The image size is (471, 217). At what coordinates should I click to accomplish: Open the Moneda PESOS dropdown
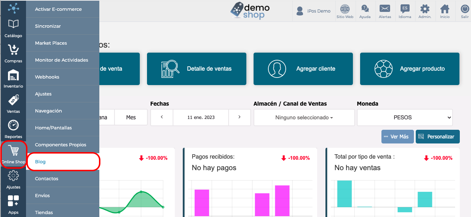click(x=405, y=118)
